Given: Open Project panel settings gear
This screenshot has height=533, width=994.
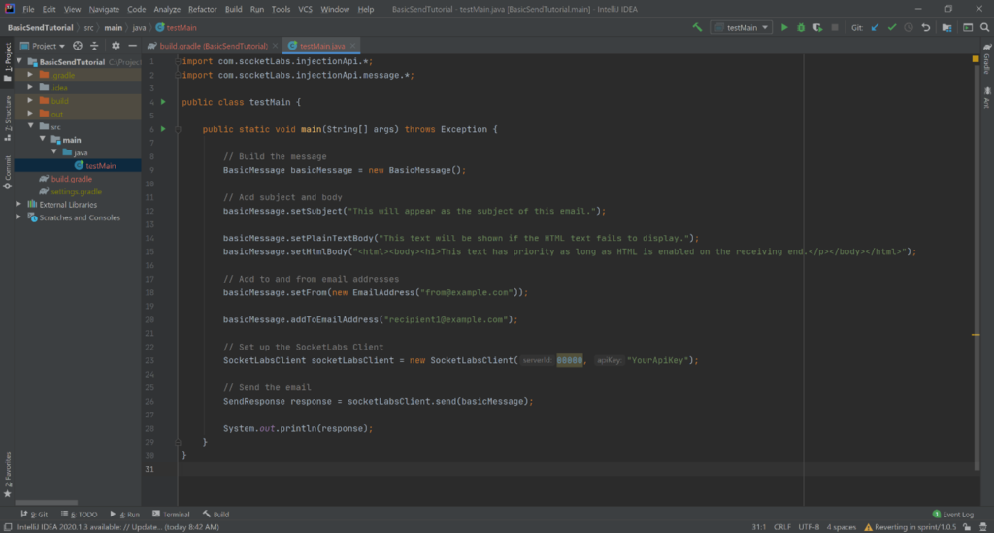Looking at the screenshot, I should click(x=116, y=46).
